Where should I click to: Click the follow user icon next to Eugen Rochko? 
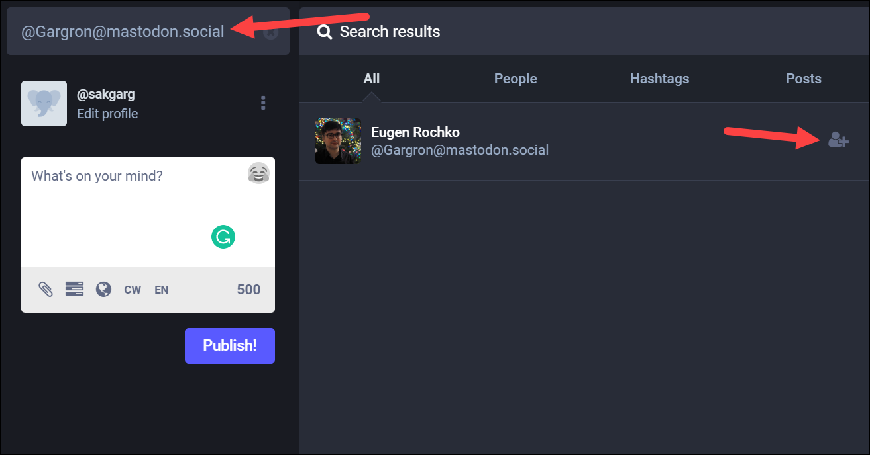(838, 140)
